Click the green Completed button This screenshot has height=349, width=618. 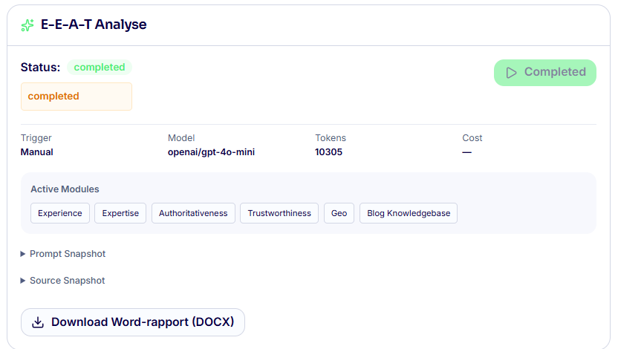(x=545, y=73)
